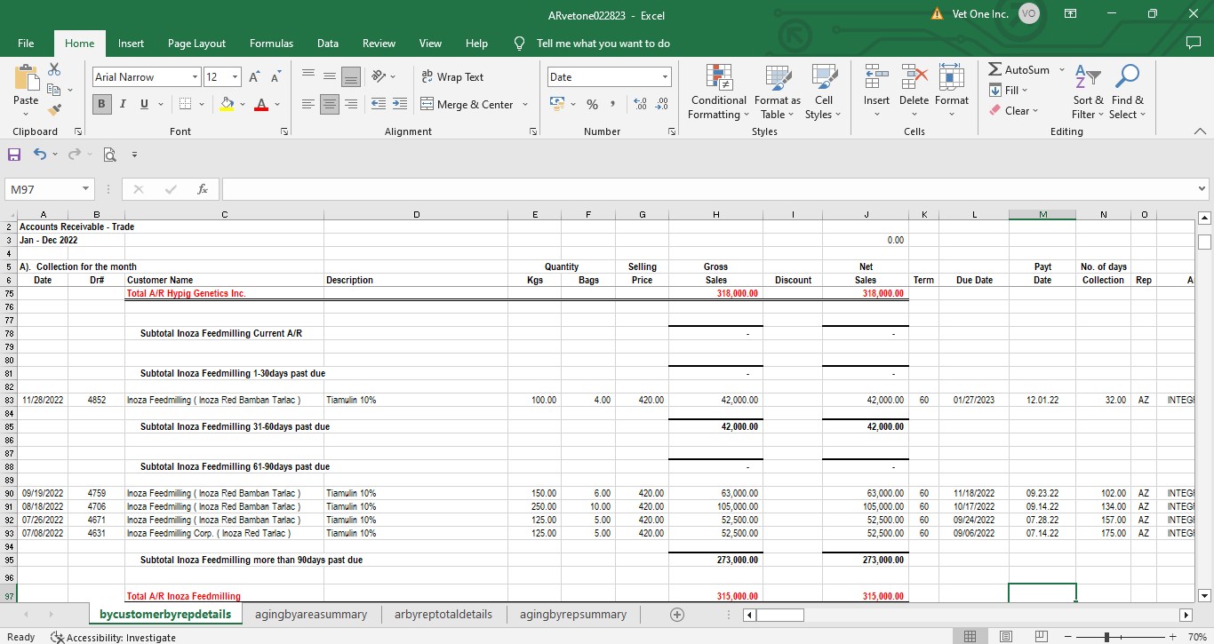Increase font size with large A icon
The width and height of the screenshot is (1214, 644).
256,77
